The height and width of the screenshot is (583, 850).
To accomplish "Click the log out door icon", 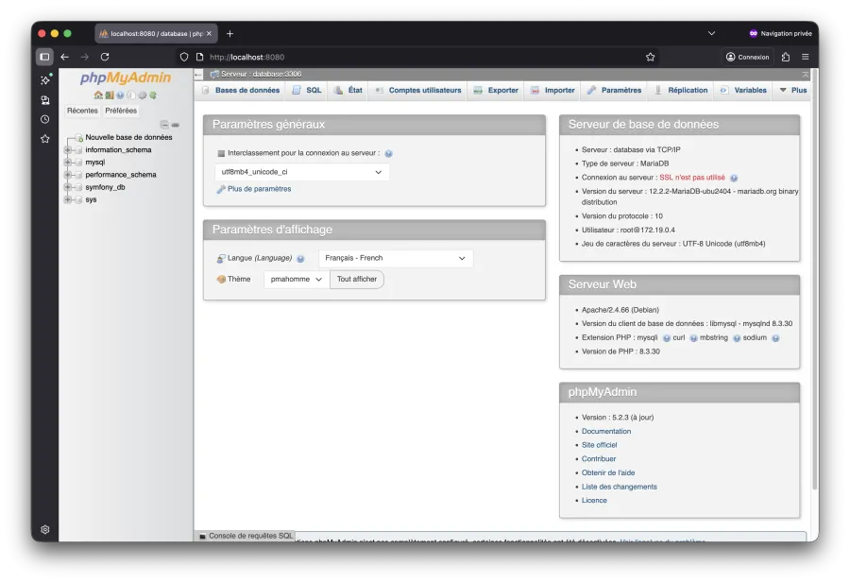I will 110,94.
